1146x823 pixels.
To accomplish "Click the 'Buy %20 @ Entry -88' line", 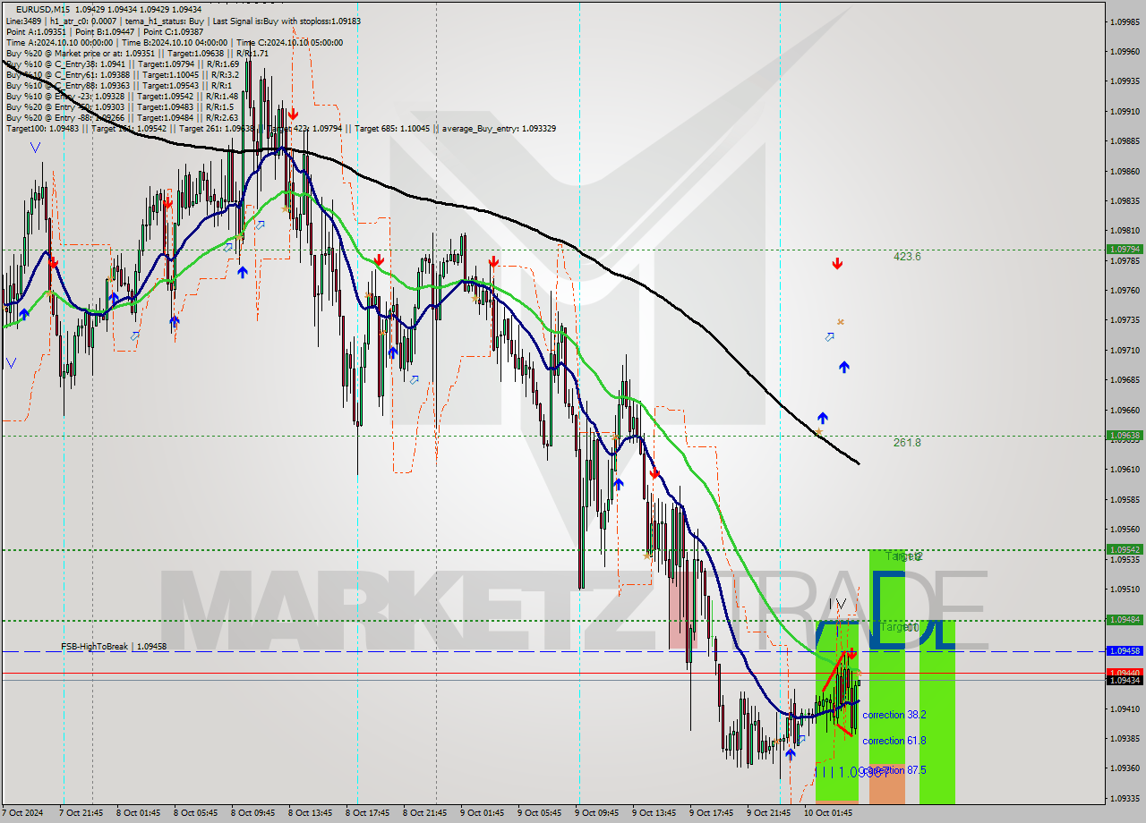I will (x=123, y=117).
